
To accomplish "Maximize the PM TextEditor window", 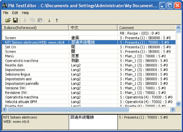I will [x=170, y=5].
